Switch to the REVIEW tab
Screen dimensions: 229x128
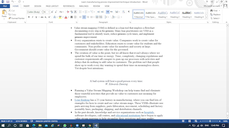[97, 6]
